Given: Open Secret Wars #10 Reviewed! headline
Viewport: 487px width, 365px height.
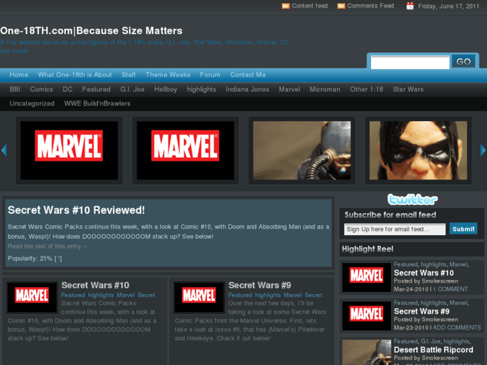Looking at the screenshot, I should click(76, 210).
